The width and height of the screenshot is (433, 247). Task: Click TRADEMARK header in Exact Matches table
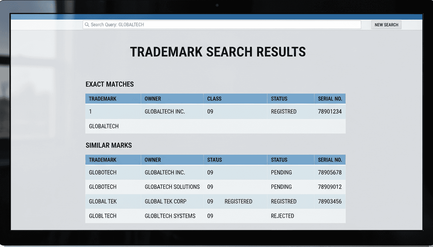click(x=103, y=99)
